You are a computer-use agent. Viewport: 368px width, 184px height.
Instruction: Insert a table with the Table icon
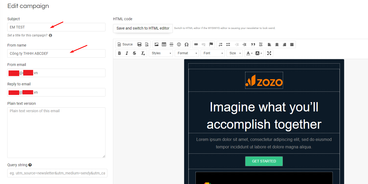click(164, 44)
